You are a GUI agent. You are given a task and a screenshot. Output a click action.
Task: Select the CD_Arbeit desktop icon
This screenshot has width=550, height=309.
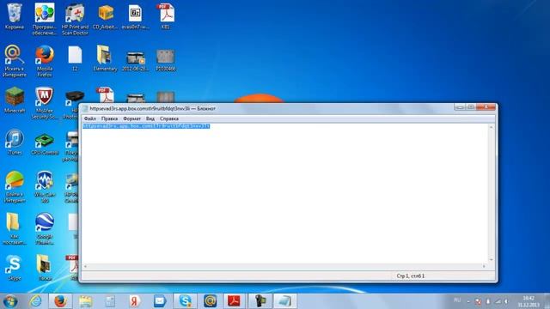tap(105, 16)
